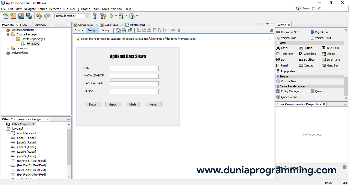This screenshot has width=349, height=185.
Task: Open the default config dropdown
Action: tap(88, 16)
